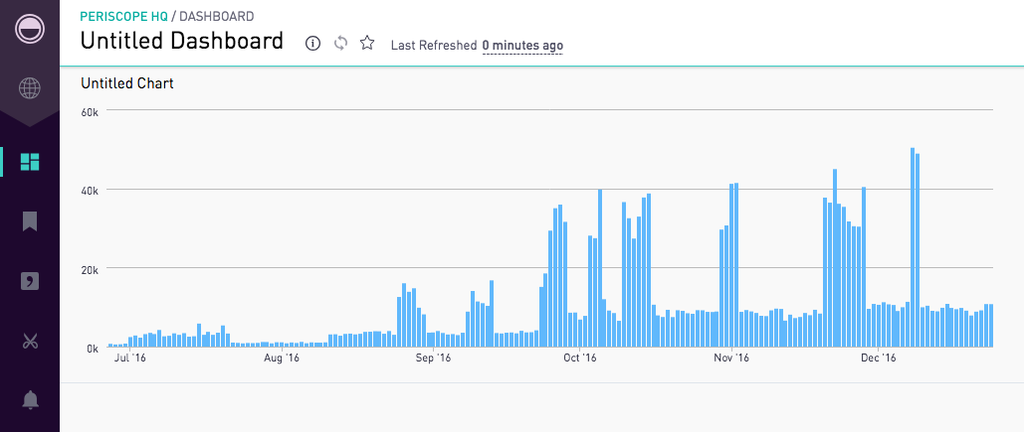
Task: Star this dashboard as favorite
Action: pos(367,44)
